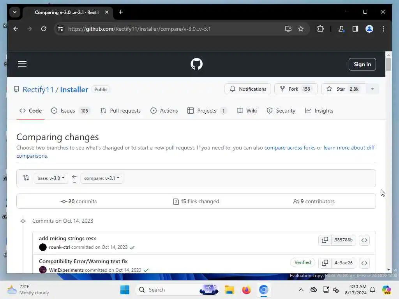Image resolution: width=399 pixels, height=299 pixels.
Task: Close the Comparing v-3.0...v-3.1 tab
Action: [107, 12]
